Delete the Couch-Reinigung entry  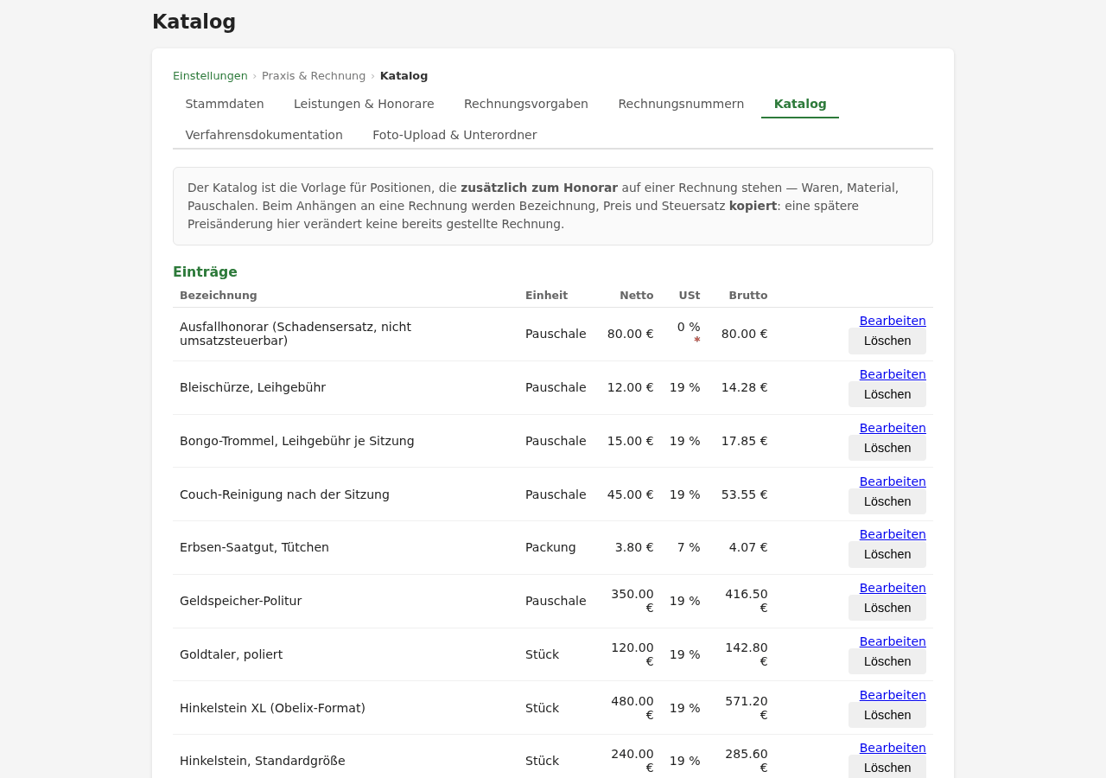click(x=887, y=501)
